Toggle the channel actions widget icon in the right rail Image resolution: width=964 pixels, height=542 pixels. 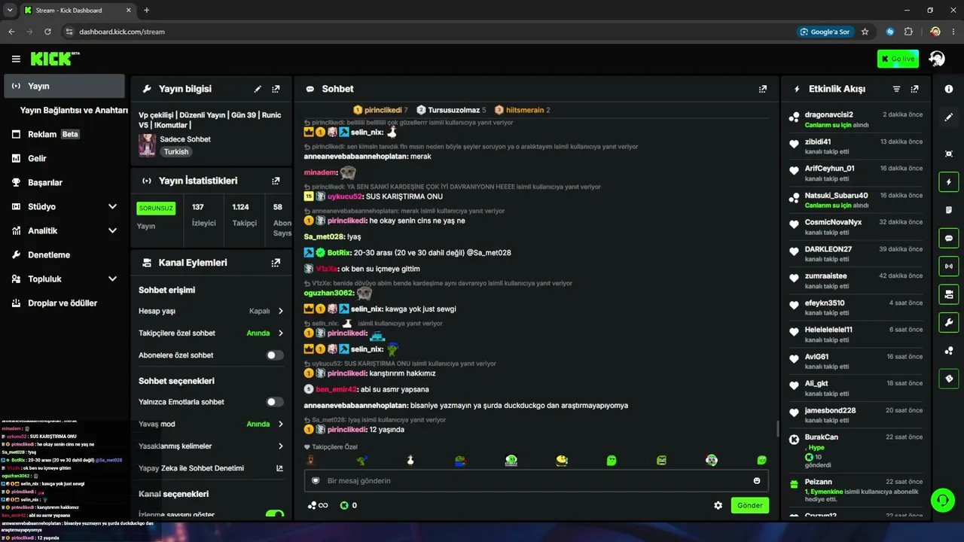[x=949, y=294]
